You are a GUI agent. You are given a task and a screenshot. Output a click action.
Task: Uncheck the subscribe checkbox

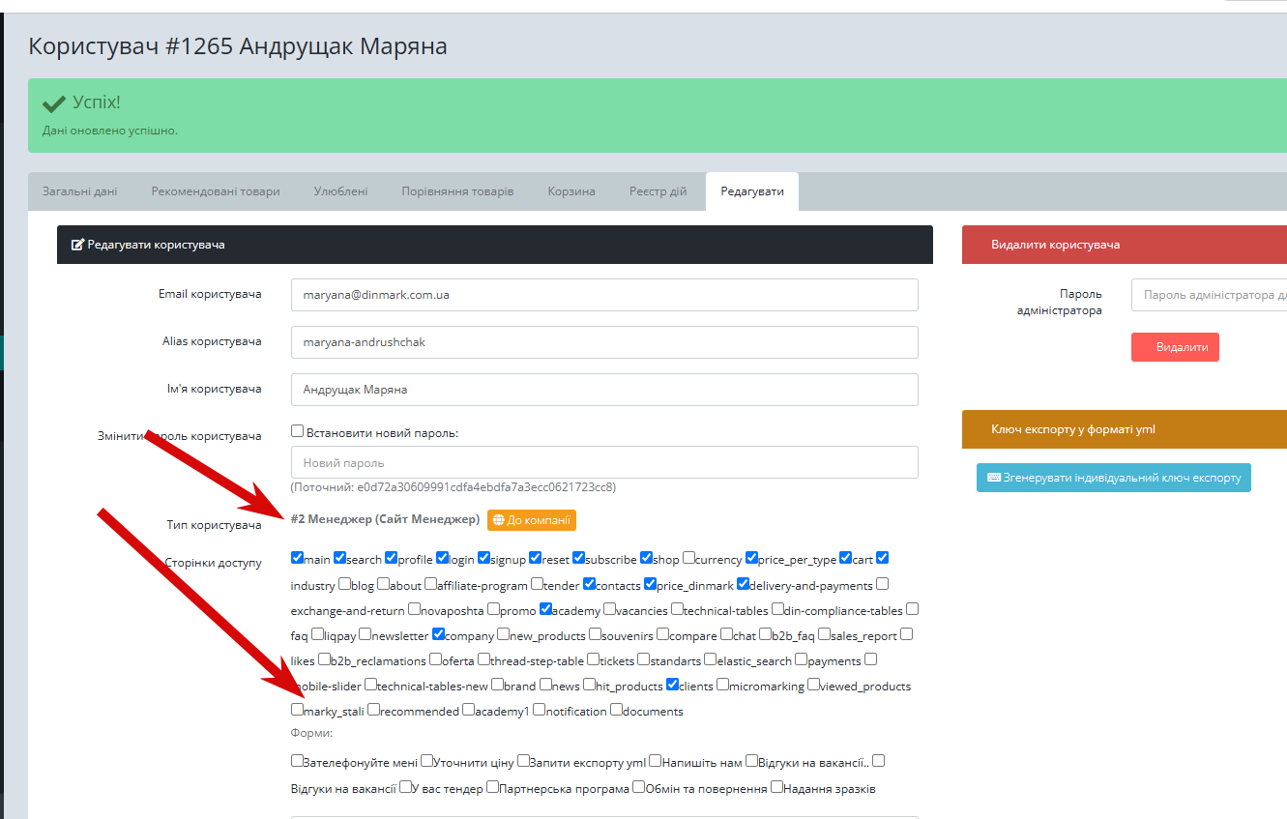[579, 558]
